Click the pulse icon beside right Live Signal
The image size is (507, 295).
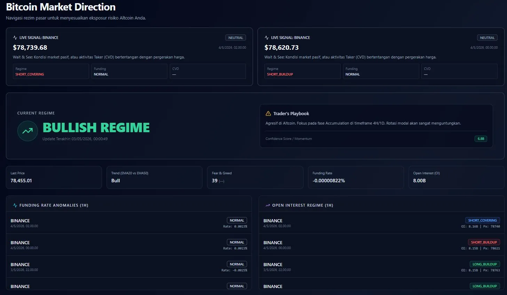[x=267, y=38]
